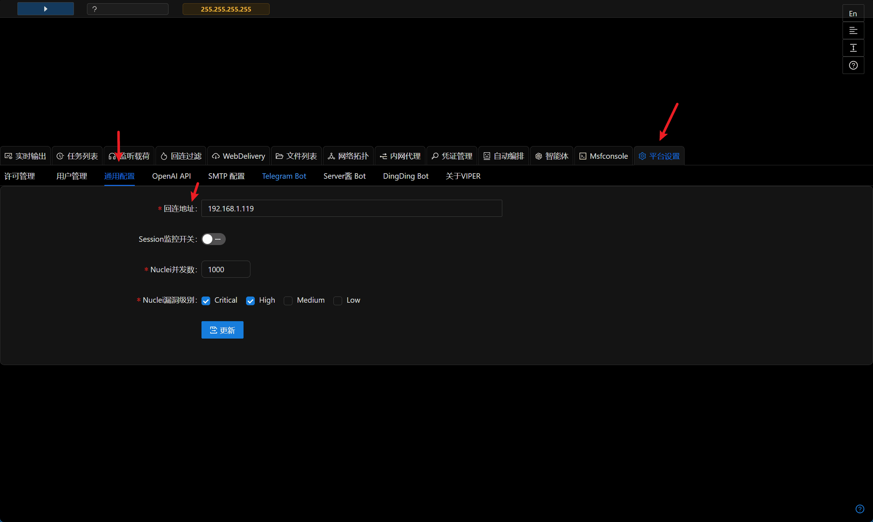This screenshot has height=522, width=873.
Task: Click the Nuclei并发数 number field
Action: (x=225, y=269)
